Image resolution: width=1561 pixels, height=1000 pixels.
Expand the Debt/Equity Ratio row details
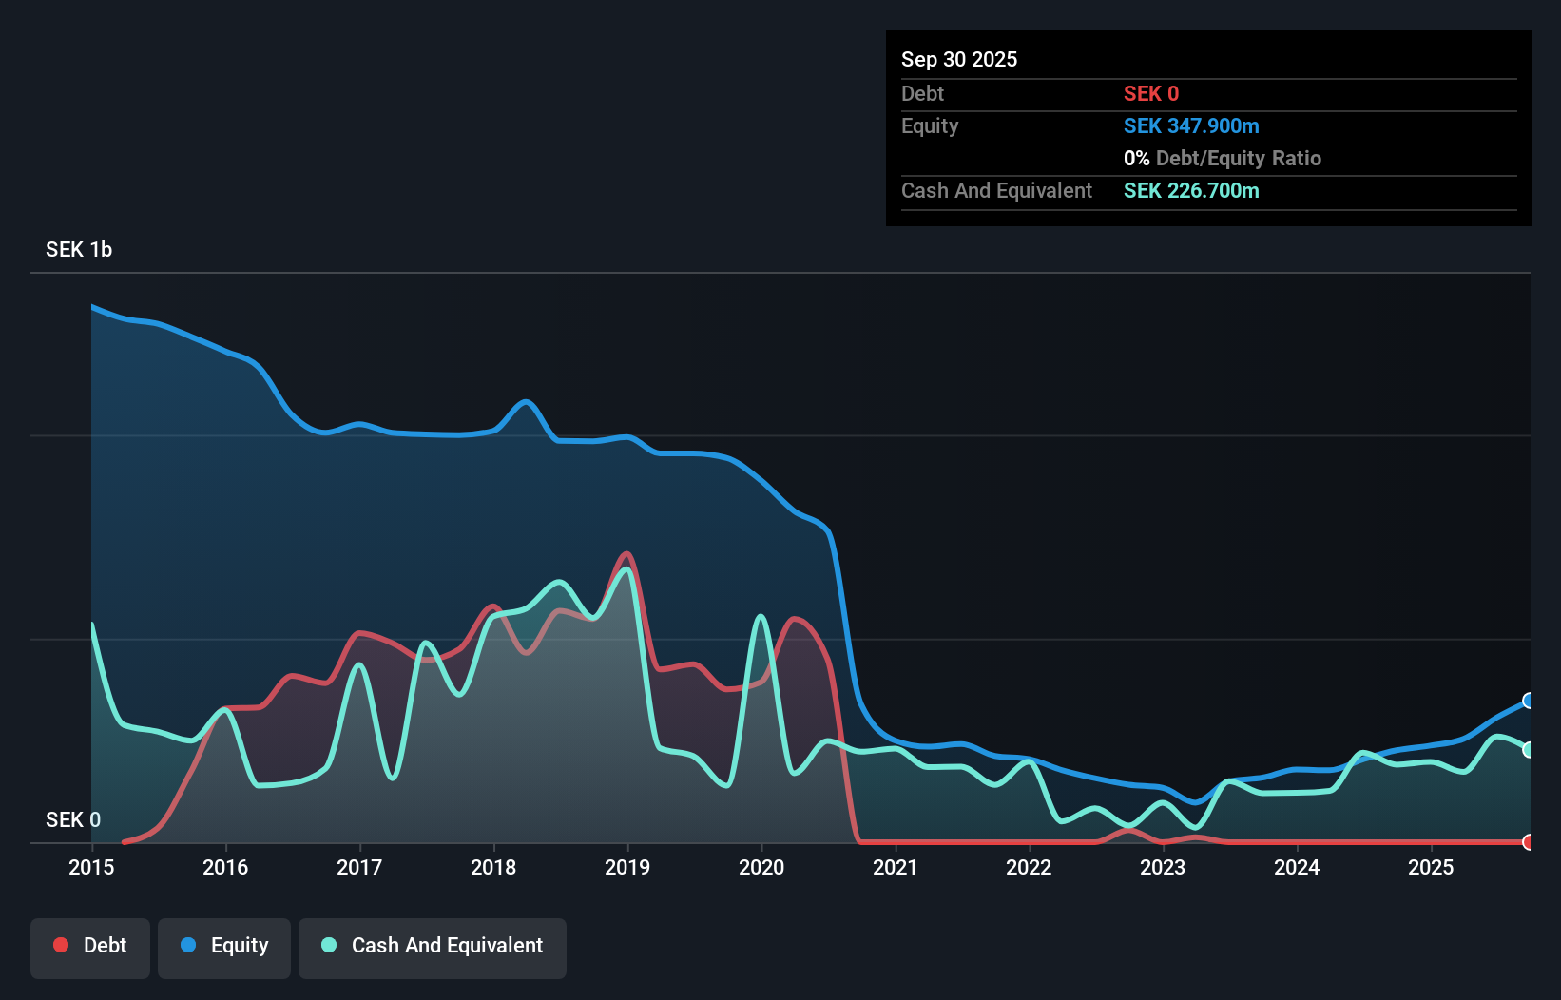point(1222,158)
